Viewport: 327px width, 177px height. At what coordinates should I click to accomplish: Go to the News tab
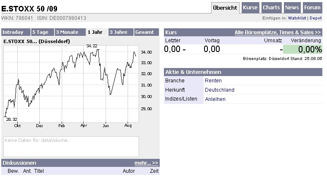(292, 8)
